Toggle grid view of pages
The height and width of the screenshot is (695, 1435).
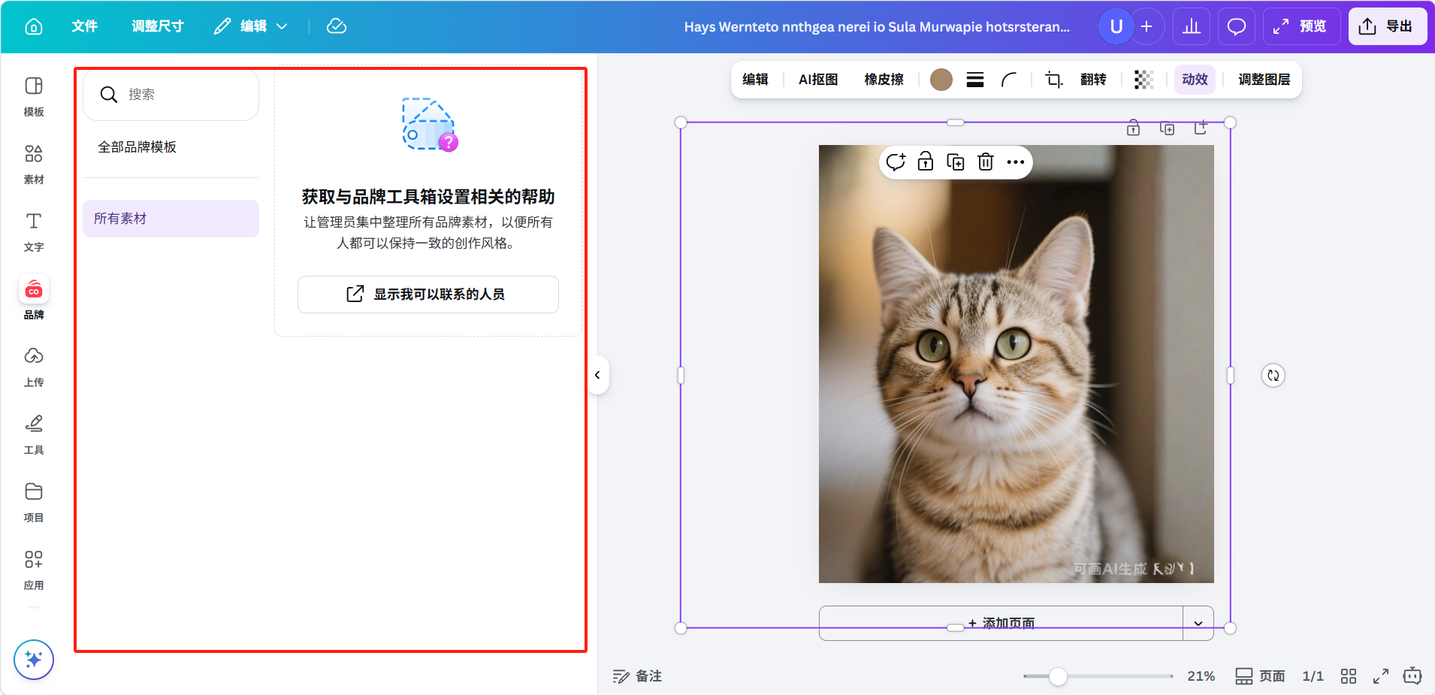1349,676
